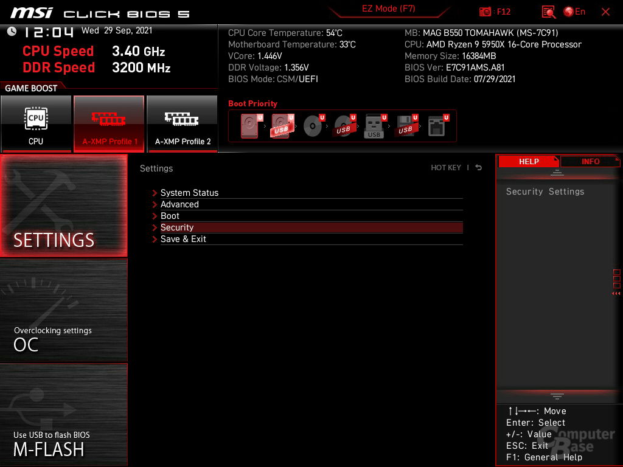The height and width of the screenshot is (467, 623).
Task: Click the clock icon beside the time
Action: [12, 32]
